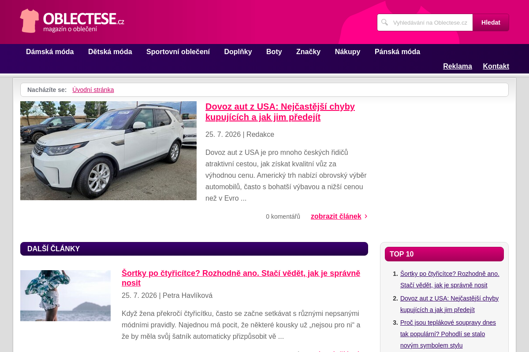This screenshot has height=352, width=529.
Task: Open the Dovoz aut z USA headline
Action: click(x=280, y=112)
